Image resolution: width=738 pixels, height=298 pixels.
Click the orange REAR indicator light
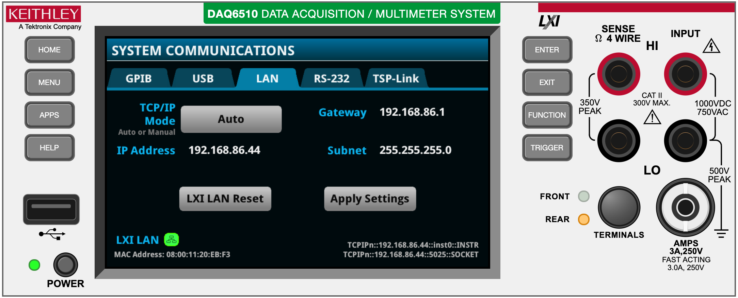[x=583, y=219]
